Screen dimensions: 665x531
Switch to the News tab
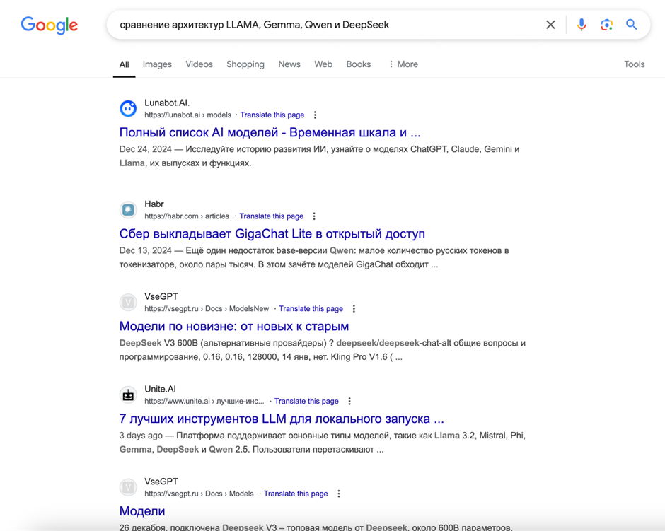click(289, 64)
